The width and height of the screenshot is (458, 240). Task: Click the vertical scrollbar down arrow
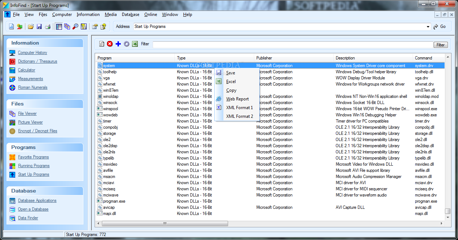(448, 217)
